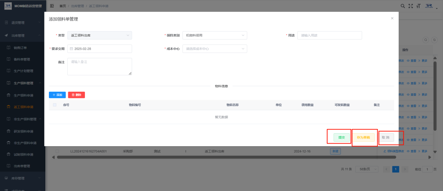Screen dimensions: 443x191
Task: Open 生产领料申请 in the sidebar
Action: [23, 95]
